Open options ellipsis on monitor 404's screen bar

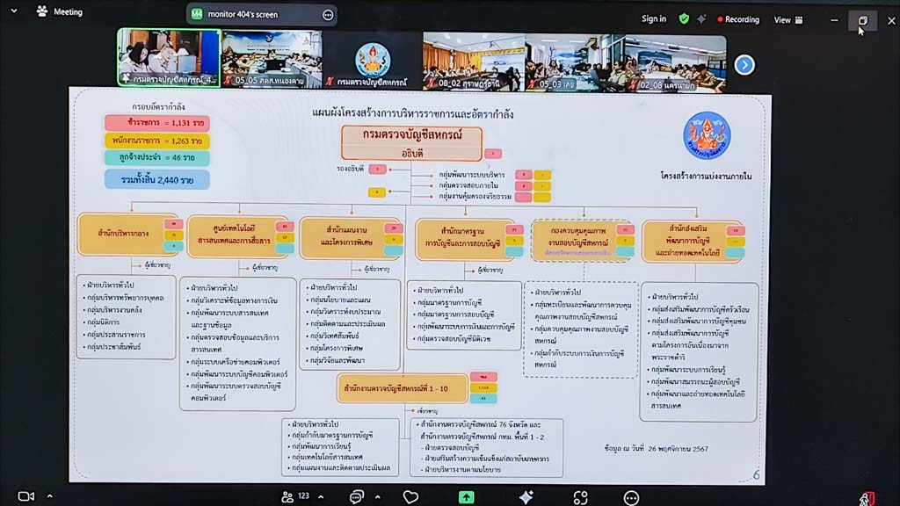(328, 15)
